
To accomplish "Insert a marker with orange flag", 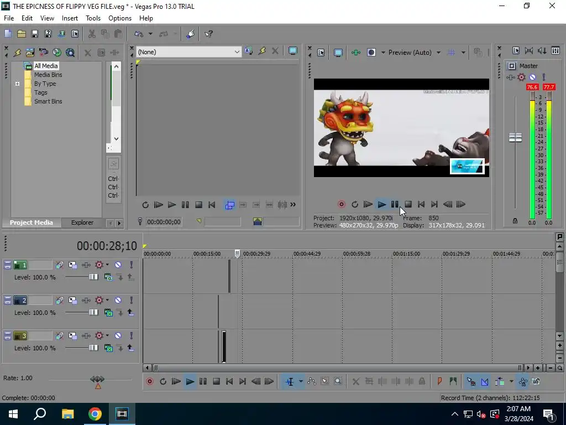I will (439, 381).
